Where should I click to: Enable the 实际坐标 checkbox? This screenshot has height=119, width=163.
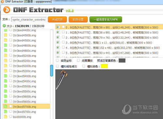tap(57, 60)
